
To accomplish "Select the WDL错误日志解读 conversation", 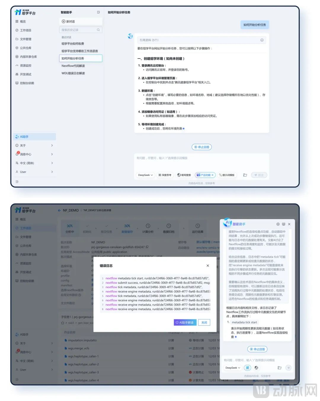I will click(x=73, y=73).
